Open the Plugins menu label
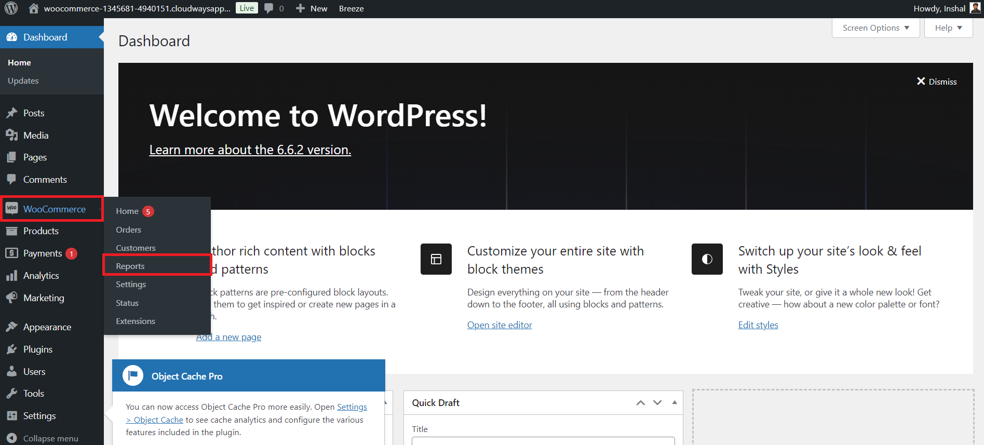This screenshot has height=445, width=984. tap(38, 349)
